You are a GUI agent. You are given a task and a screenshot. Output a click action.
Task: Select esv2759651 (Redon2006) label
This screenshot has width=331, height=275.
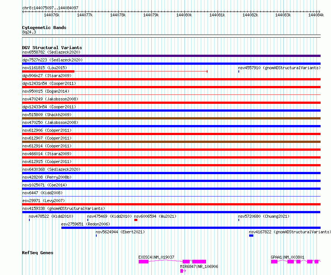click(86, 224)
